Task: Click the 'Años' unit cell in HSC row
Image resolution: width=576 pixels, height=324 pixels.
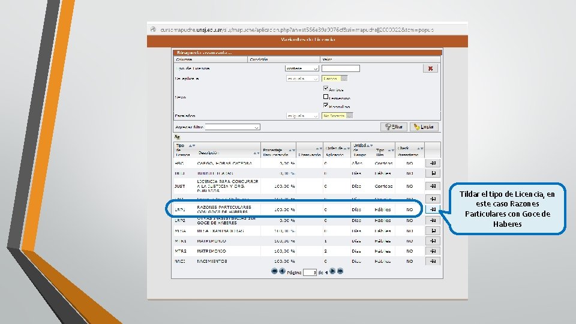Action: (x=356, y=163)
